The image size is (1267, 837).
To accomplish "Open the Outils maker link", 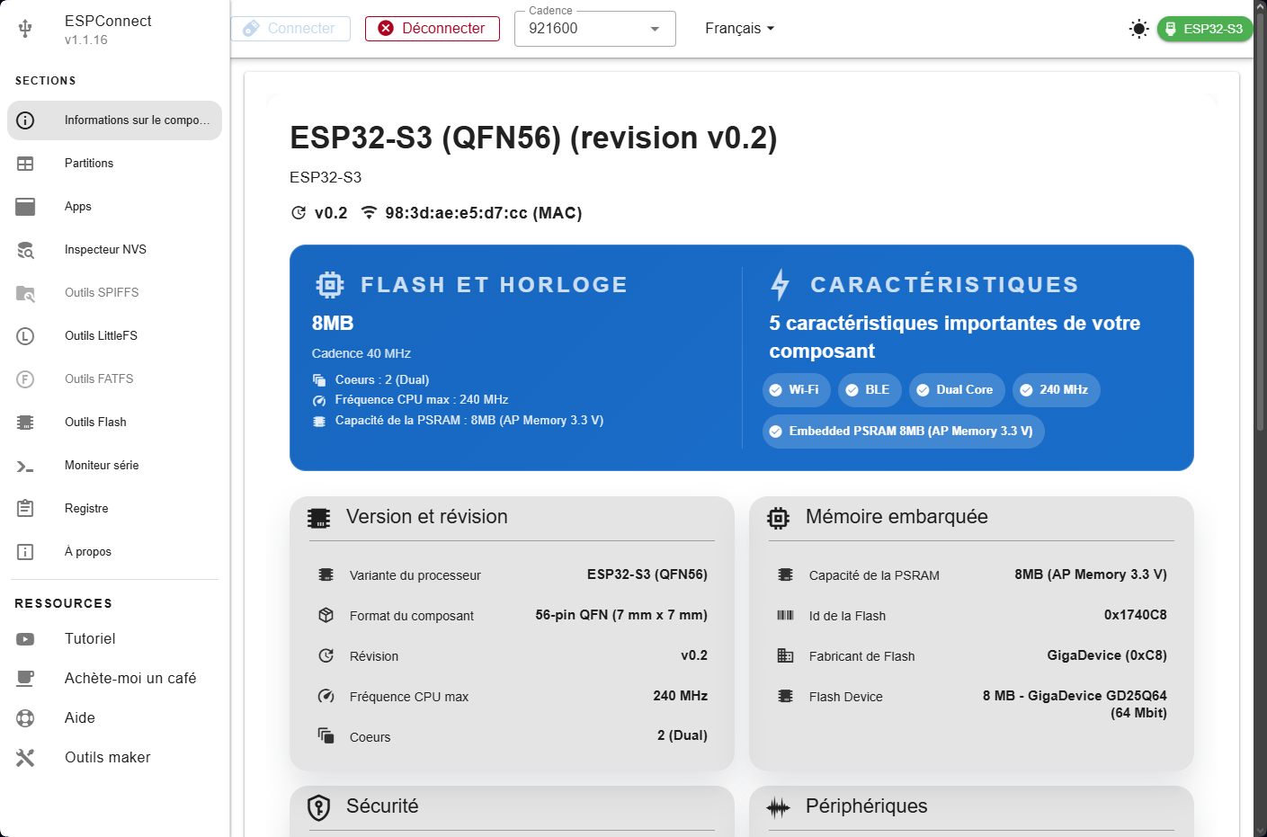I will pyautogui.click(x=114, y=758).
